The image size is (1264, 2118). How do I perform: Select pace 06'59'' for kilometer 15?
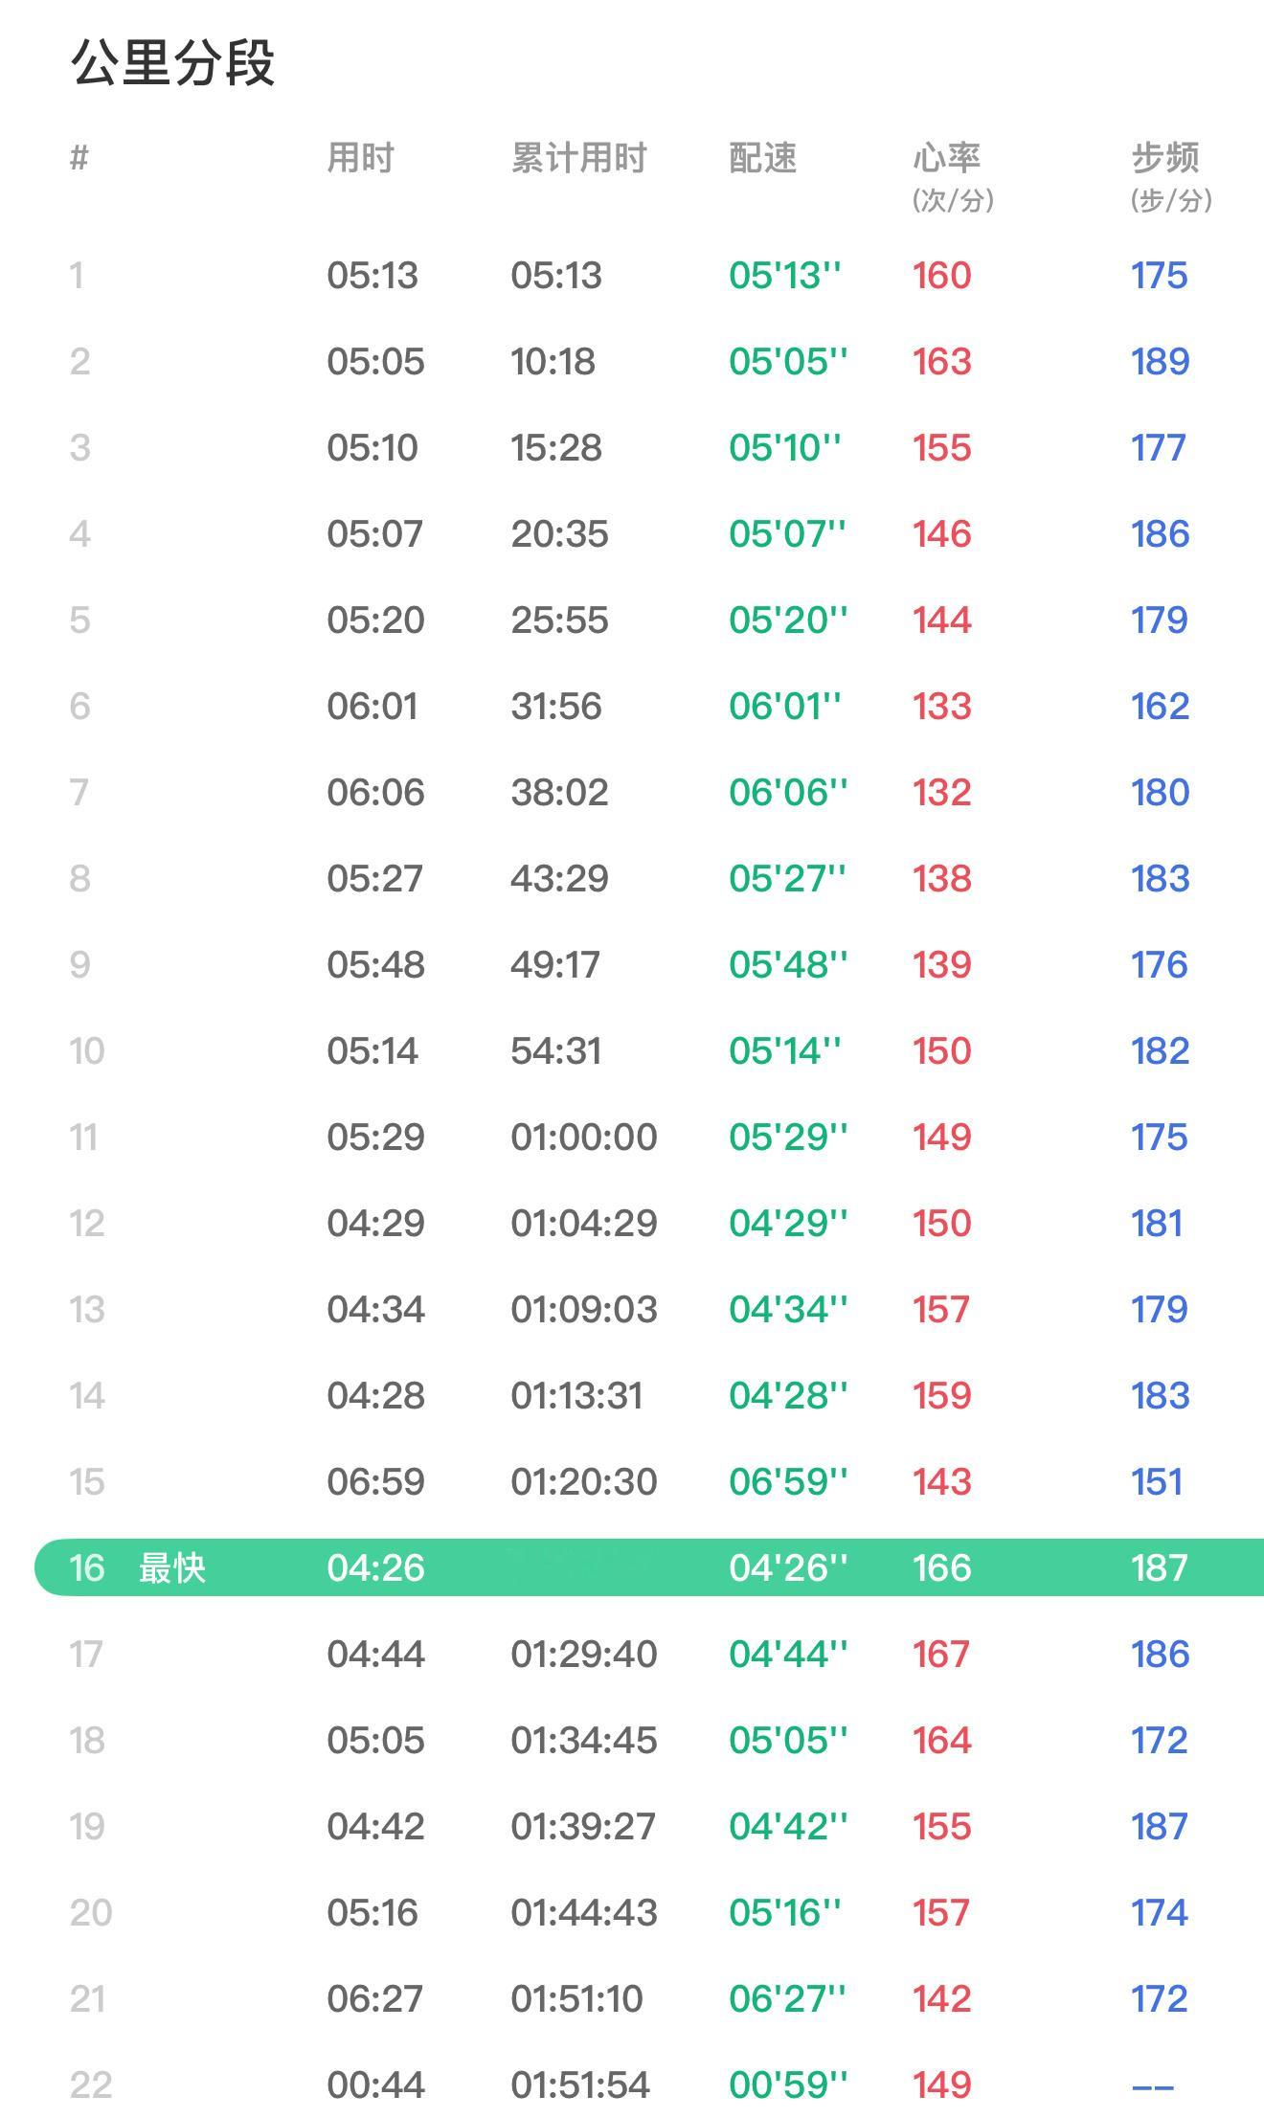(787, 1481)
